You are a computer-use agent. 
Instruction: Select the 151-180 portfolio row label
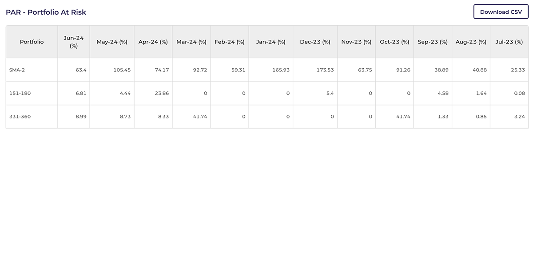19,93
